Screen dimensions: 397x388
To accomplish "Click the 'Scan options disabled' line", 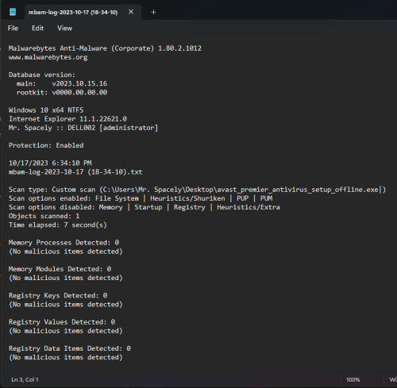I will (145, 207).
